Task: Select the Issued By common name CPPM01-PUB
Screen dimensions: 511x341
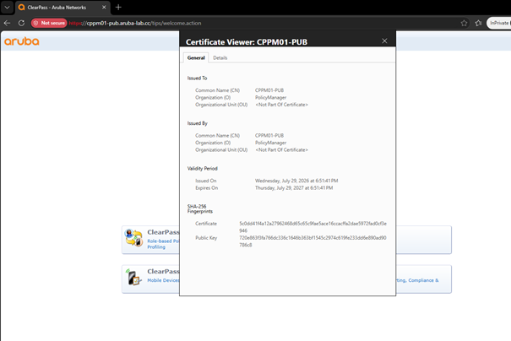Action: (x=269, y=136)
